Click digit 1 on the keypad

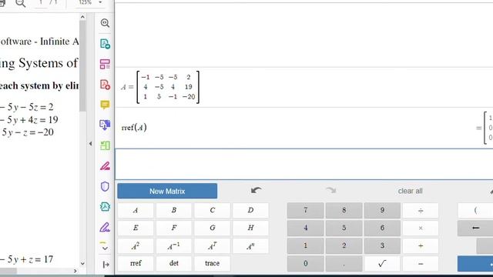pyautogui.click(x=305, y=246)
